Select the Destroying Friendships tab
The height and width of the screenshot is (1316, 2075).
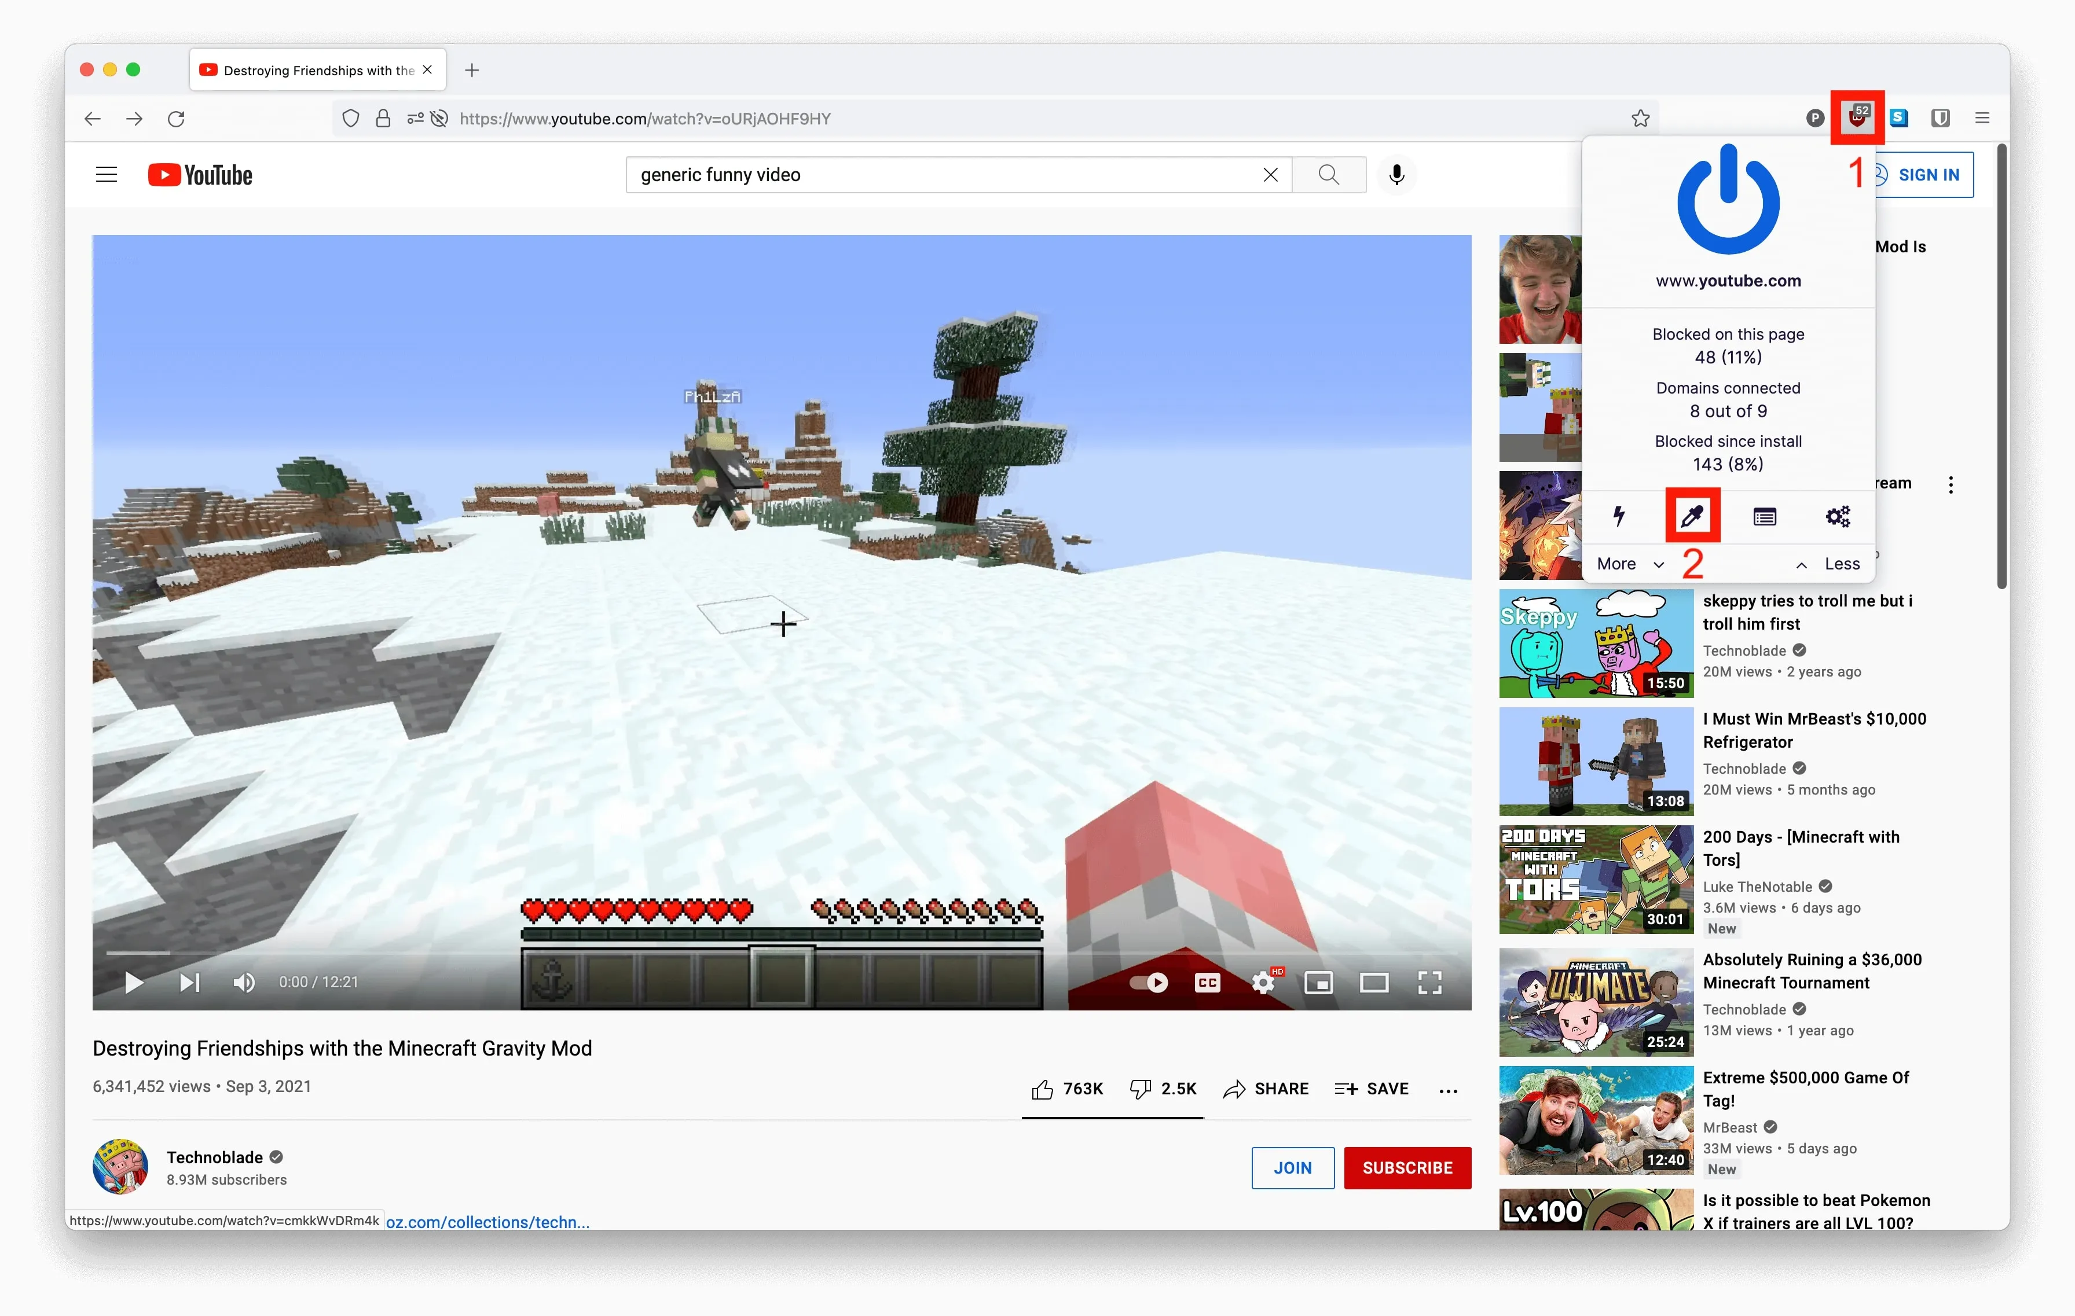pos(317,71)
